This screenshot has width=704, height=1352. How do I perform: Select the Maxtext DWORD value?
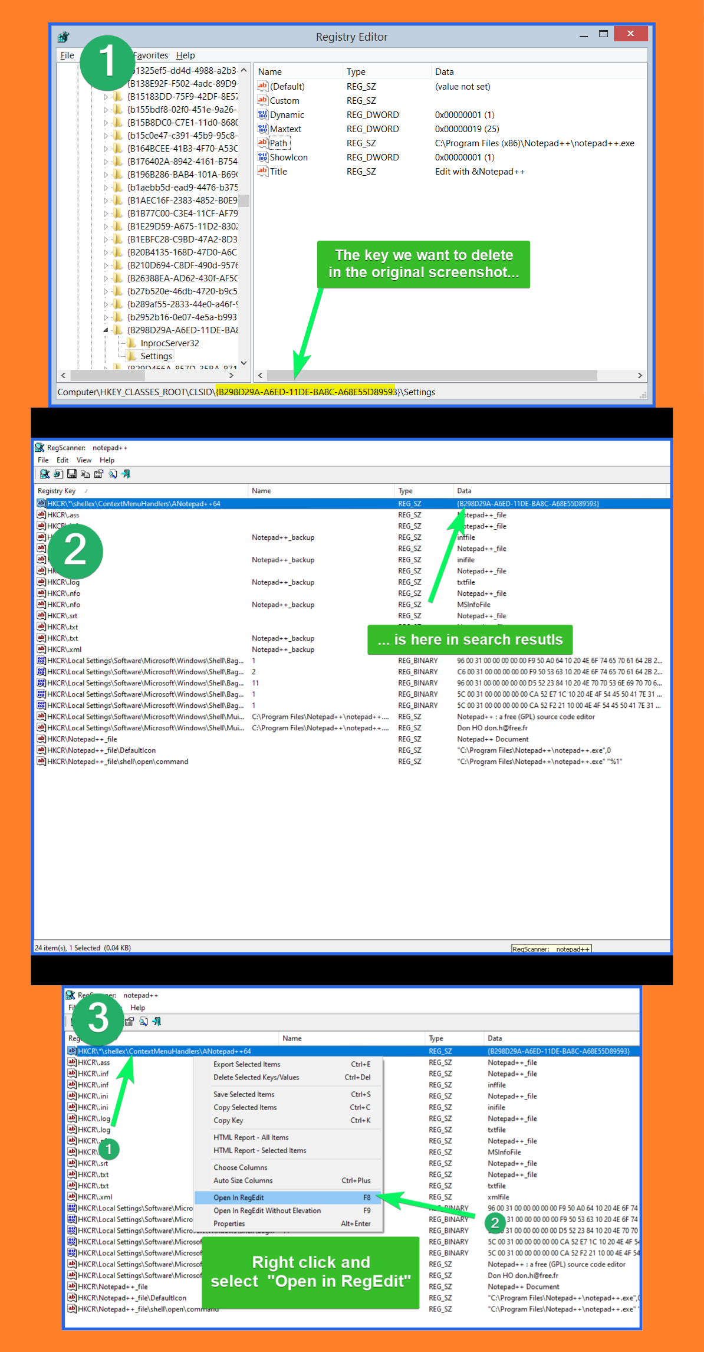[285, 129]
